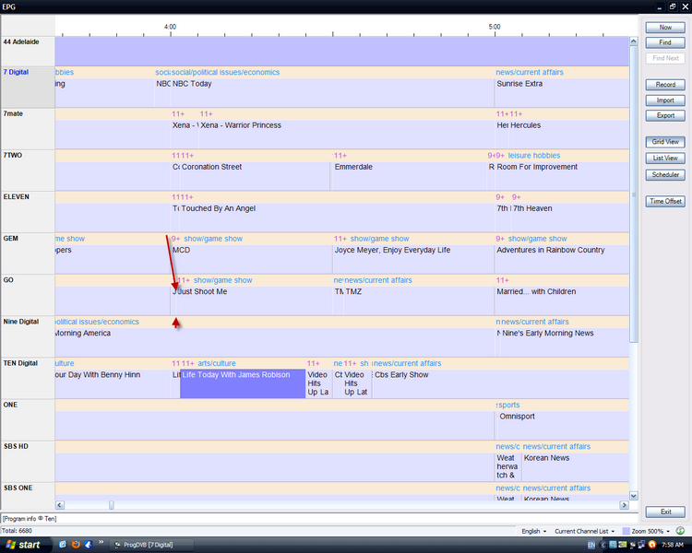692x553 pixels.
Task: Select Life Today With James Robison program
Action: point(242,383)
